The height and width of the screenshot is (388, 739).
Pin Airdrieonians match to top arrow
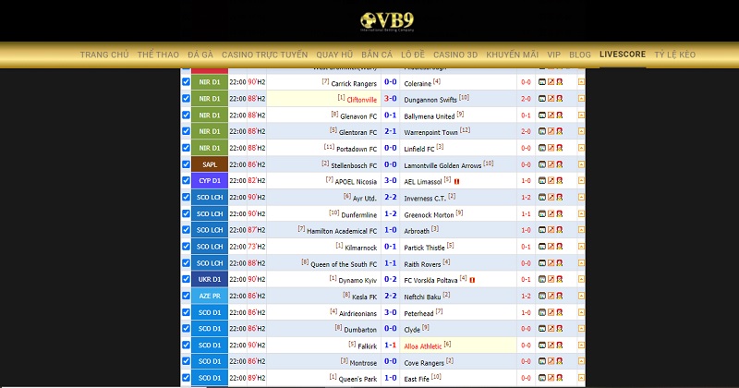[x=581, y=312]
